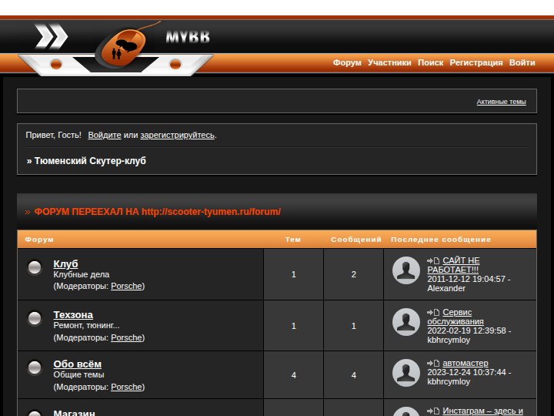554x416 pixels.
Task: Click the Обо всём forum status icon
Action: coord(35,367)
